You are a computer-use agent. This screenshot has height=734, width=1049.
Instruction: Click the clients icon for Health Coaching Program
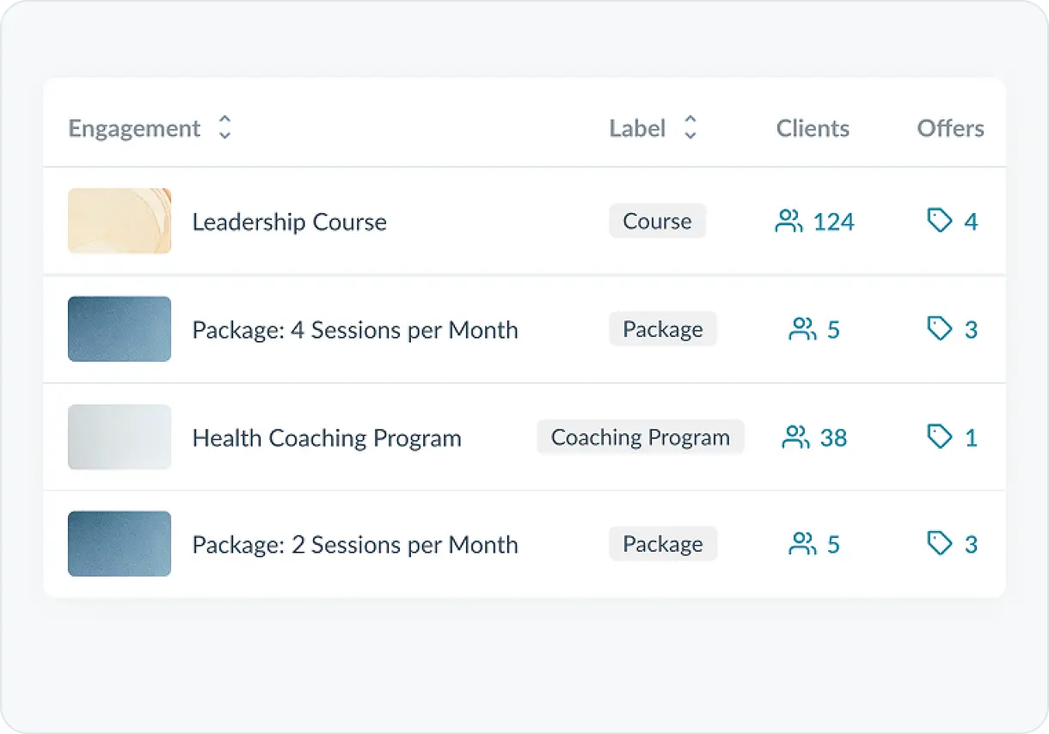[x=795, y=437]
